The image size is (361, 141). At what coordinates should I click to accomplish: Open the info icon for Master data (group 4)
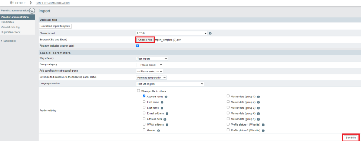pos(258,113)
